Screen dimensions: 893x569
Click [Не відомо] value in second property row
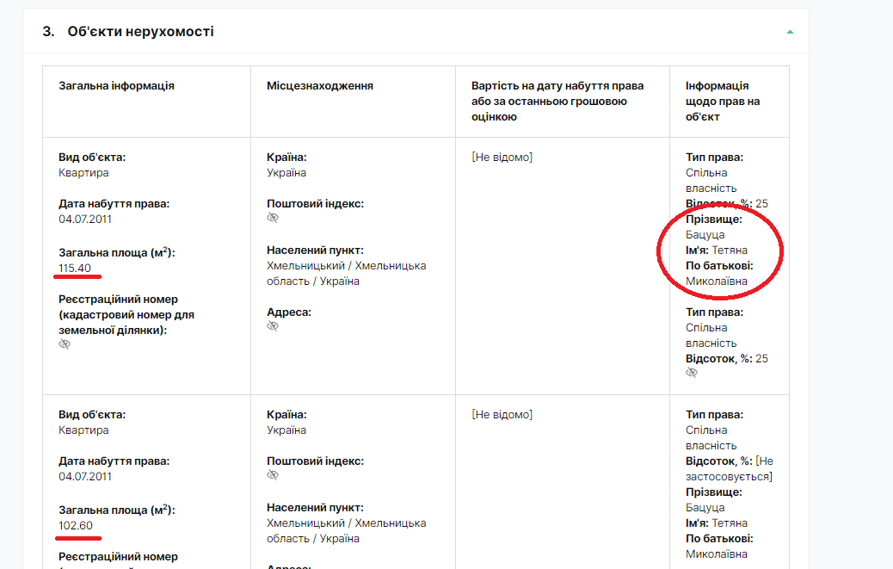pyautogui.click(x=502, y=415)
